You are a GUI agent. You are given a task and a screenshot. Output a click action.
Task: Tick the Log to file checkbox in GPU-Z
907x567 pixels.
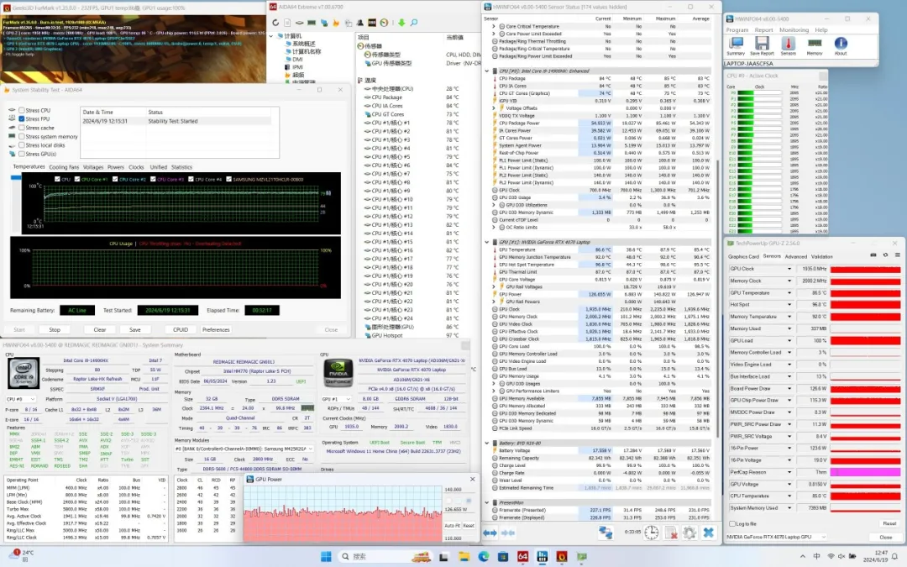click(731, 523)
